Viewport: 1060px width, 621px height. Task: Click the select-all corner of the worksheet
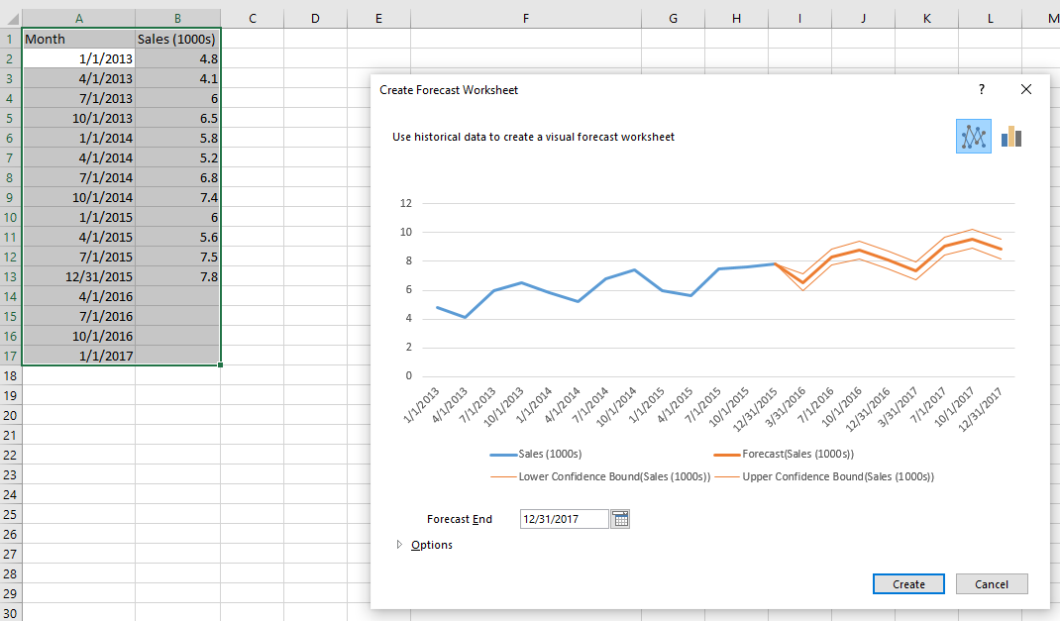pyautogui.click(x=12, y=18)
